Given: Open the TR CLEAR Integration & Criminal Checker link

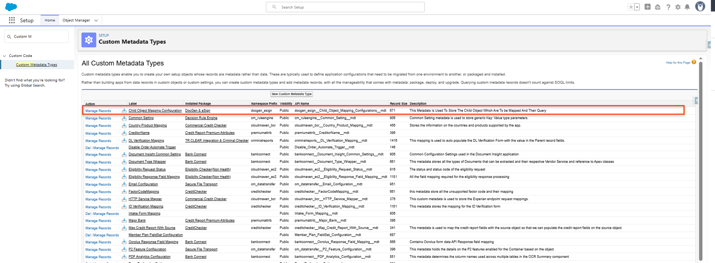Looking at the screenshot, I should [x=217, y=141].
